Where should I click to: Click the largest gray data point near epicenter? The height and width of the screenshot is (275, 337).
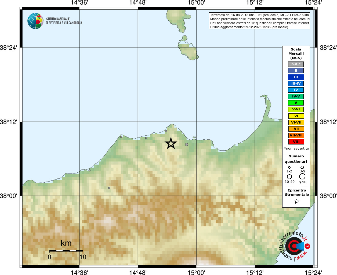pos(187,144)
